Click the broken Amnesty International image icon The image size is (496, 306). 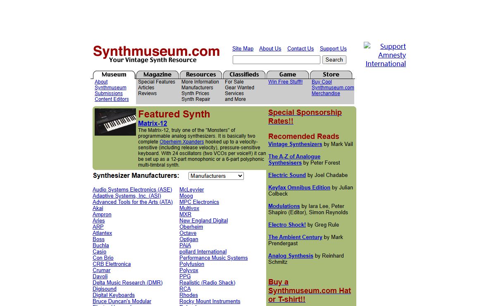coord(367,45)
